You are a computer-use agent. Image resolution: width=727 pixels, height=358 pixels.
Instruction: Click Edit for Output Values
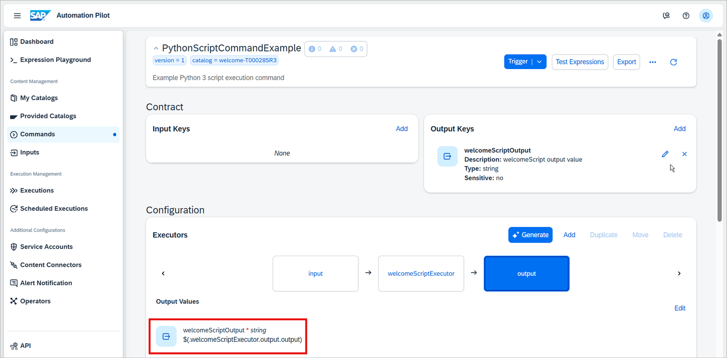coord(680,308)
